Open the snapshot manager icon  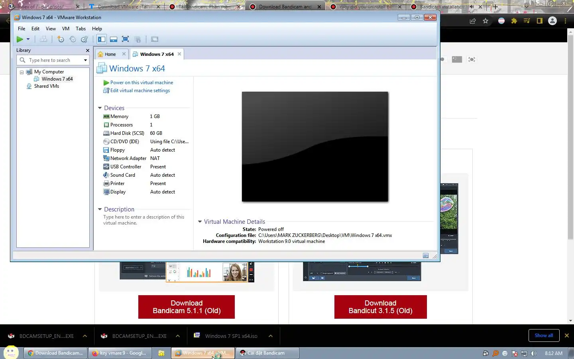tap(84, 39)
